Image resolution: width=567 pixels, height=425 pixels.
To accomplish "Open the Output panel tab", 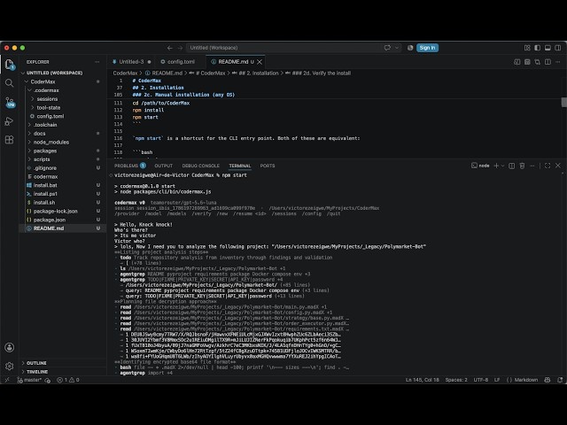I will coord(163,166).
